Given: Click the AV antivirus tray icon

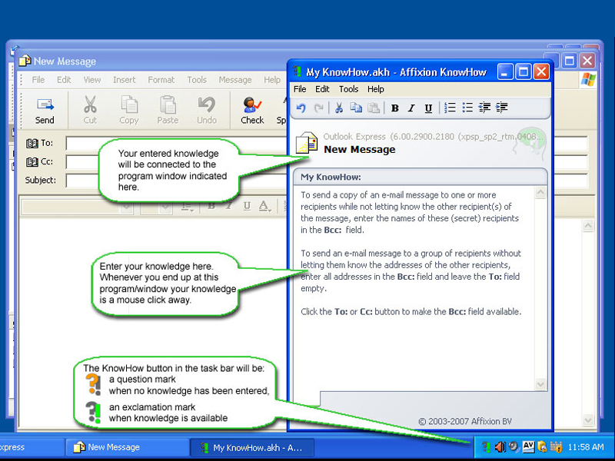Looking at the screenshot, I should [x=528, y=447].
